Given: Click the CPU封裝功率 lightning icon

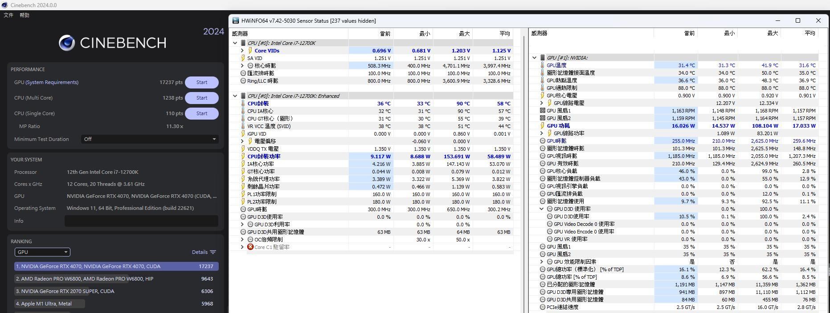Looking at the screenshot, I should [243, 156].
